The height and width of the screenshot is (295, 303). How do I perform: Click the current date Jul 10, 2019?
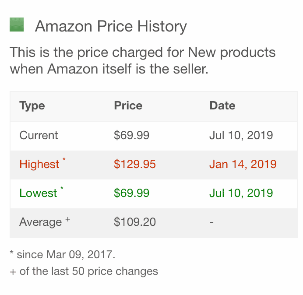241,135
